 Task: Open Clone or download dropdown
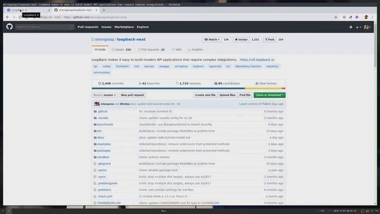pos(270,95)
